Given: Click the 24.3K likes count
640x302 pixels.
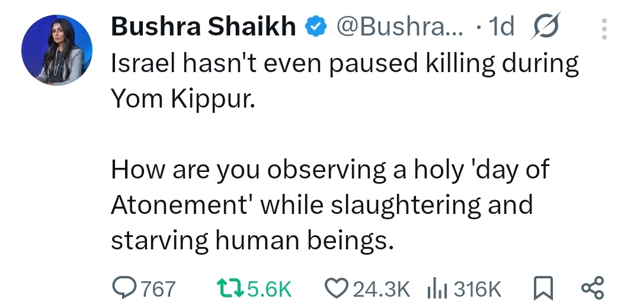Looking at the screenshot, I should [381, 289].
